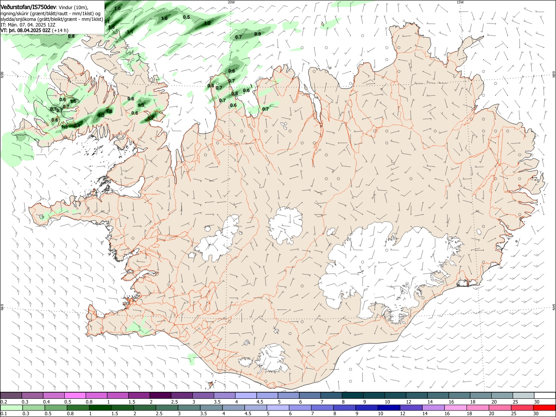Image resolution: width=556 pixels, height=417 pixels.
Task: Select the 'IT: Mán. 07. 04. 2025 12Z' line
Action: point(28,25)
